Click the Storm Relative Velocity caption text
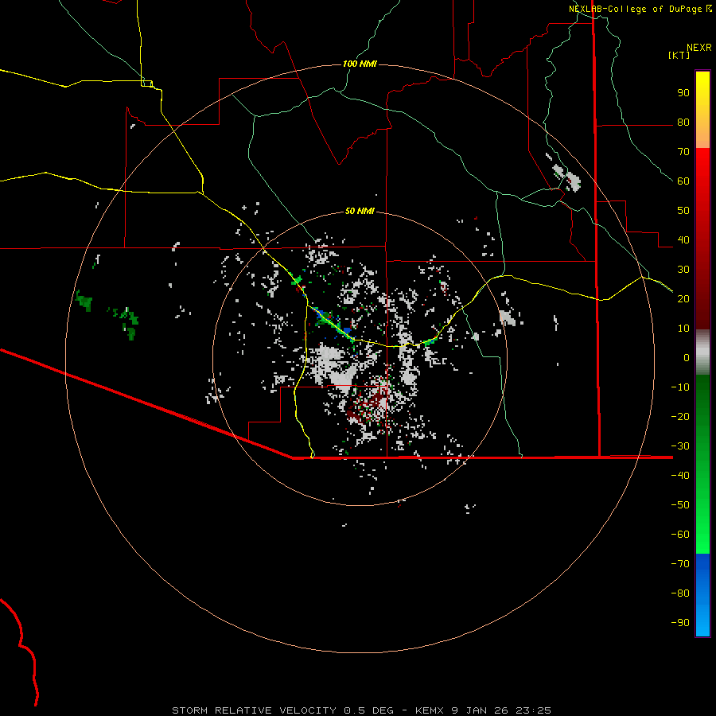This screenshot has width=716, height=716. [362, 710]
